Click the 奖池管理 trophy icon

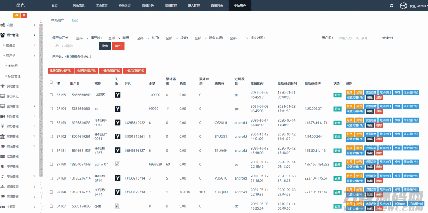point(3,86)
